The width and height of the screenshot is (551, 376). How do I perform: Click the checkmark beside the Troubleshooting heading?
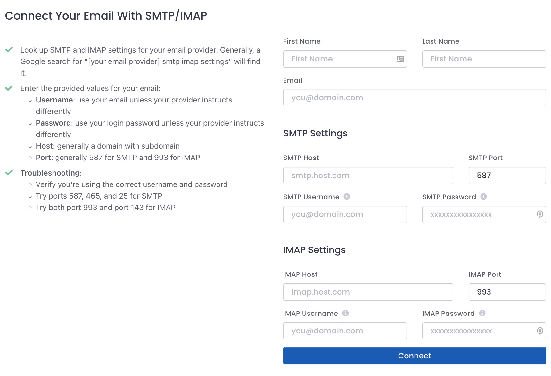10,173
